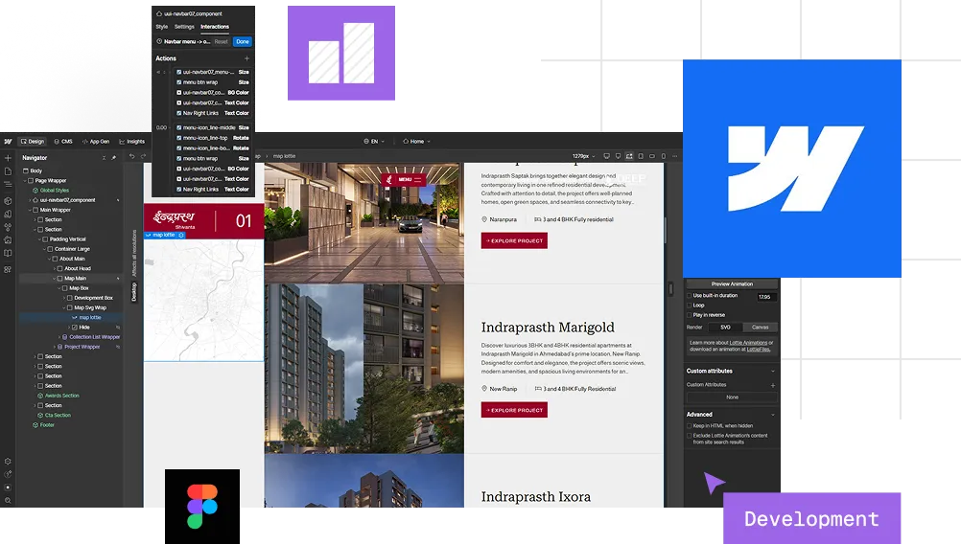Image resolution: width=961 pixels, height=544 pixels.
Task: Collapse the Advanced section
Action: [773, 415]
